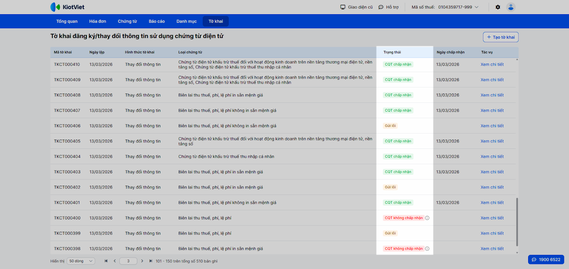Go to previous page arrow
The height and width of the screenshot is (269, 569).
115,261
